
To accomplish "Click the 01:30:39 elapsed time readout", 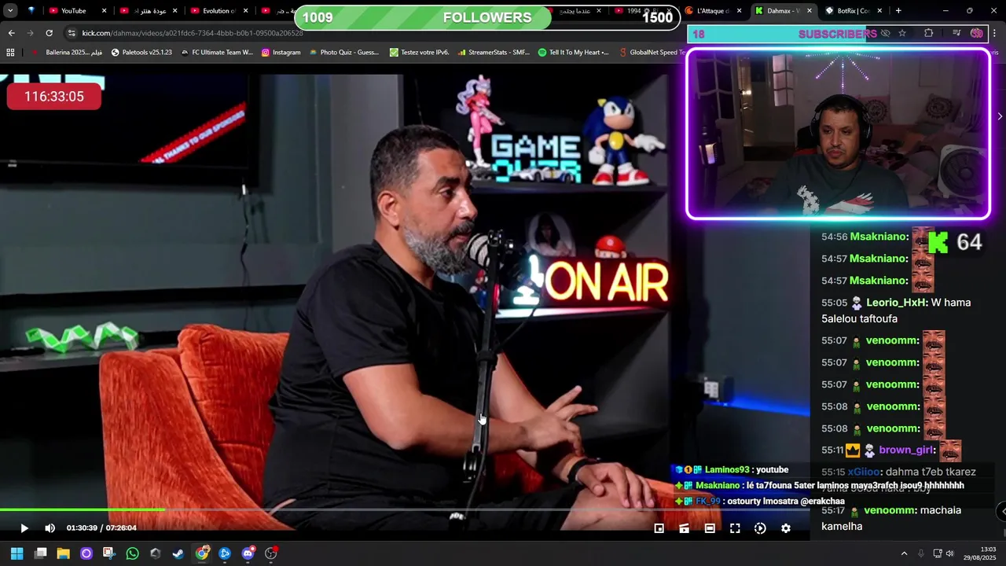I will [82, 528].
